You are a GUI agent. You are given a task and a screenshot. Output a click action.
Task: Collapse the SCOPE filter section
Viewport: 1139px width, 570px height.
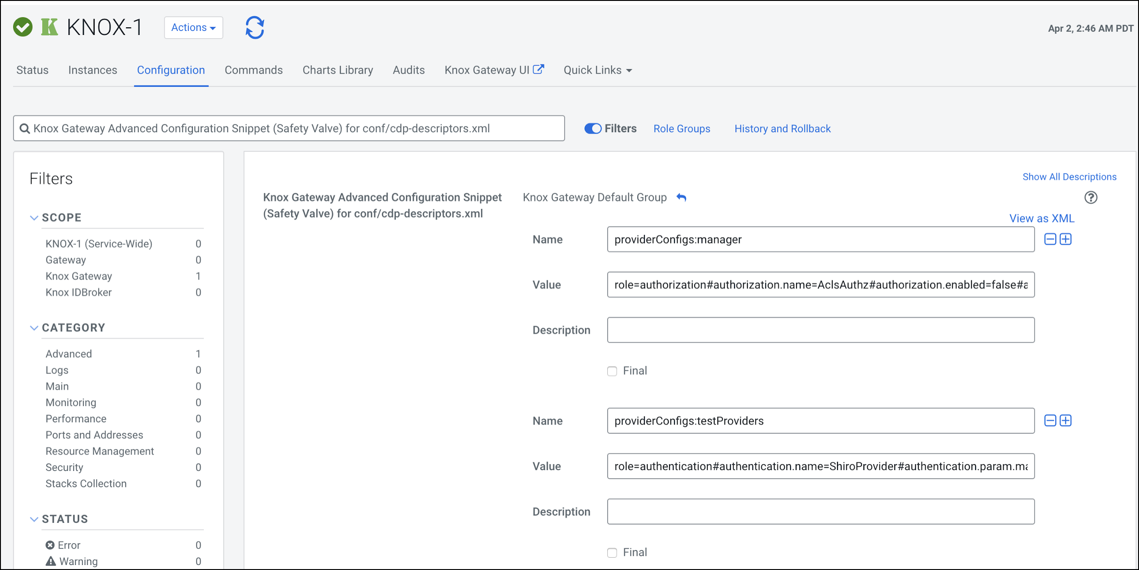34,218
